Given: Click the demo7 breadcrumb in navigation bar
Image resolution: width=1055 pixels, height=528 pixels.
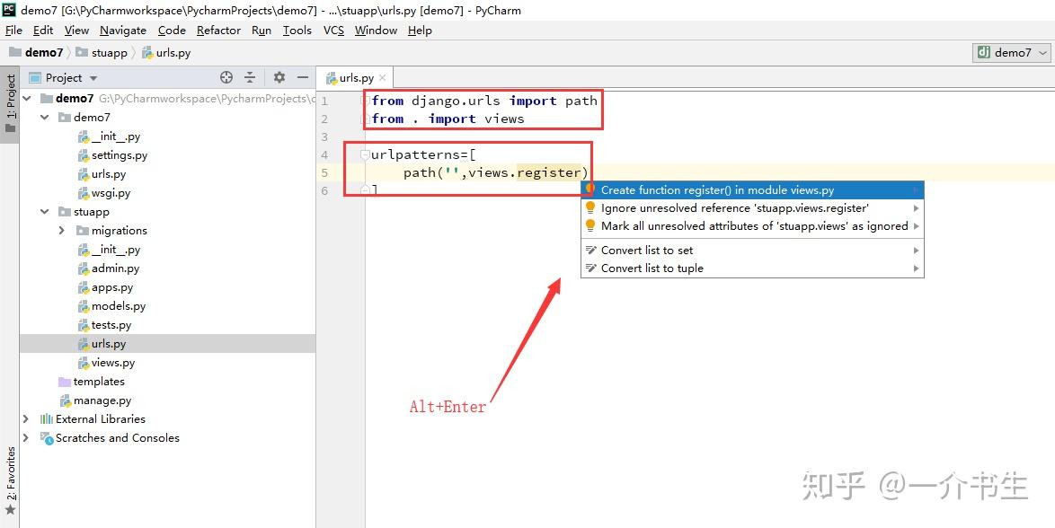Looking at the screenshot, I should (x=36, y=52).
